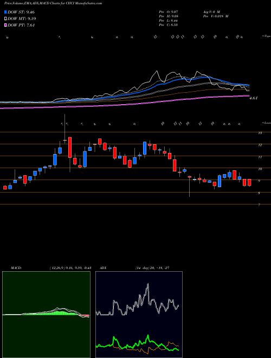This screenshot has height=358, width=271.
Task: Click the 12 price axis label
Action: (x=260, y=145)
